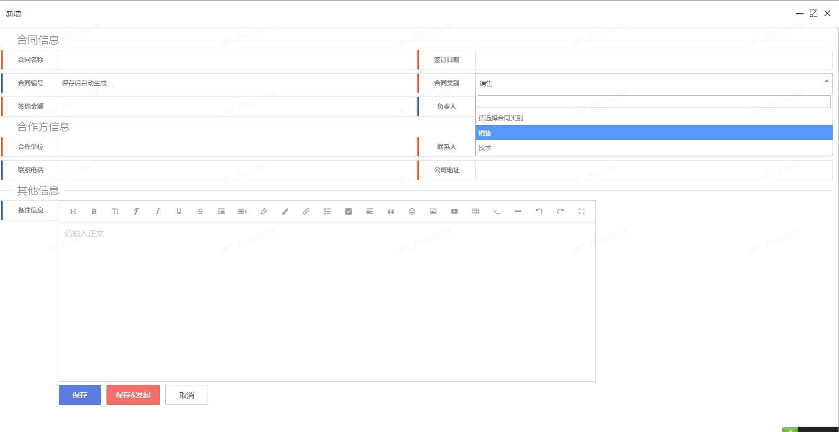
Task: Toggle strikethrough text formatting
Action: [200, 211]
